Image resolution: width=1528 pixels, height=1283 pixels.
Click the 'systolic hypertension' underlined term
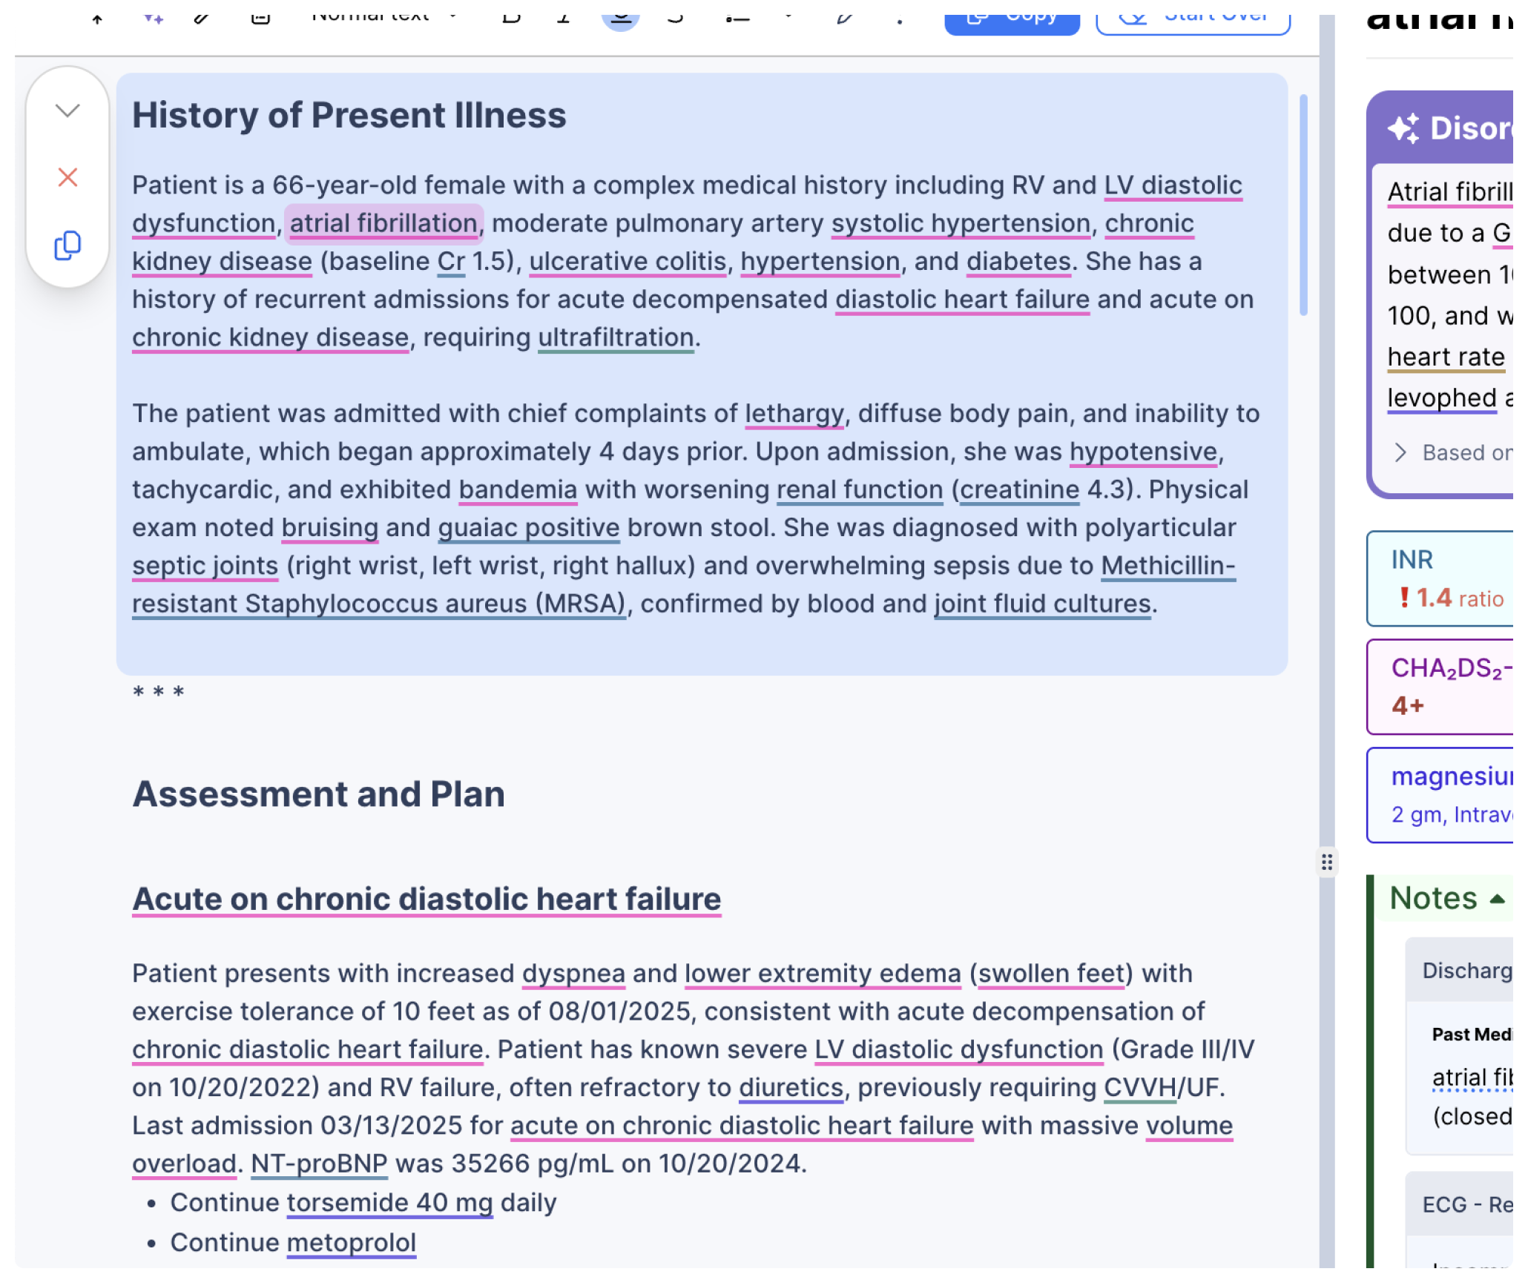961,224
